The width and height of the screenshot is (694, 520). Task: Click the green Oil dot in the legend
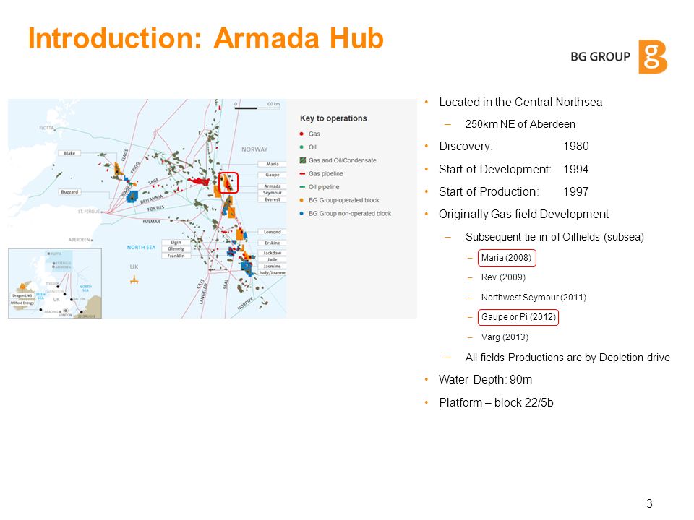[x=302, y=147]
